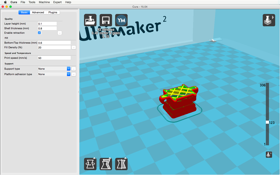Open the Help menu
The image size is (280, 175).
pyautogui.click(x=68, y=2)
